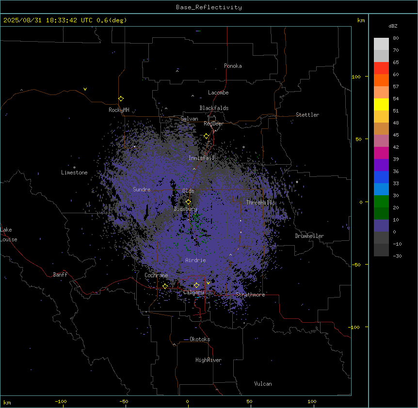
Task: Click the Innisfail label
Action: click(201, 158)
